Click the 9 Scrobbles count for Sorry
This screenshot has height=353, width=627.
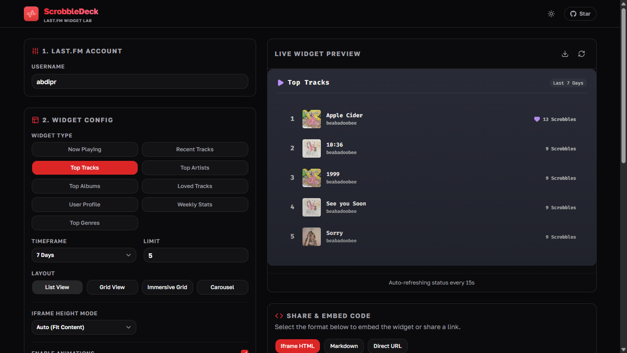[x=561, y=237]
